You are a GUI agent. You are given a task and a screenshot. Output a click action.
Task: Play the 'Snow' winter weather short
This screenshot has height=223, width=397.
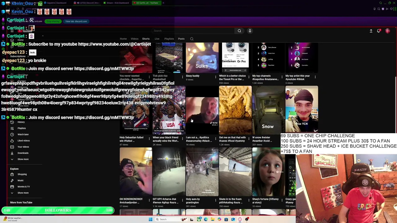(268, 110)
